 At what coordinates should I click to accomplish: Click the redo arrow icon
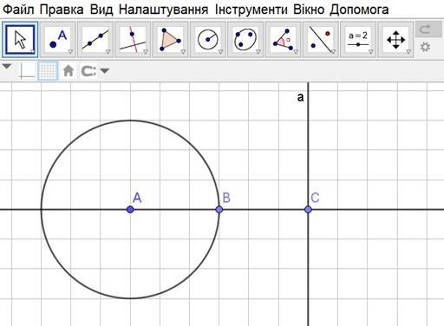click(x=425, y=29)
